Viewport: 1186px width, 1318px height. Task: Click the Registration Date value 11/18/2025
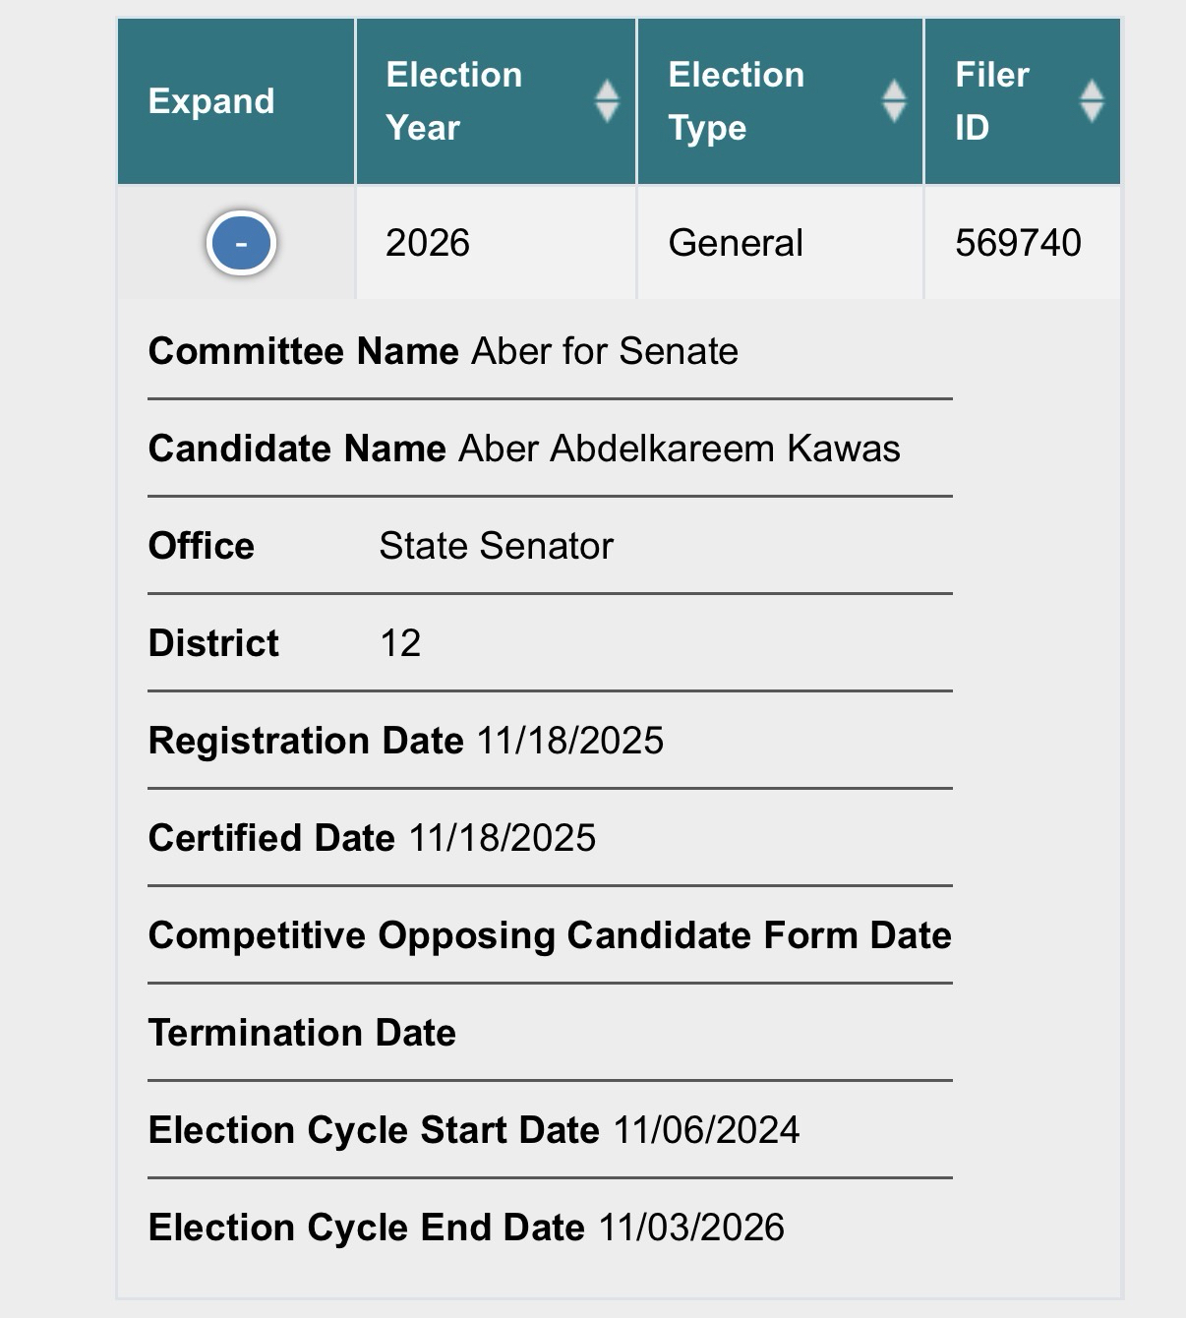(570, 741)
